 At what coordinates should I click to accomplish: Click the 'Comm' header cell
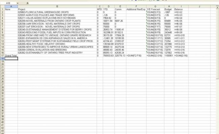coord(120,9)
